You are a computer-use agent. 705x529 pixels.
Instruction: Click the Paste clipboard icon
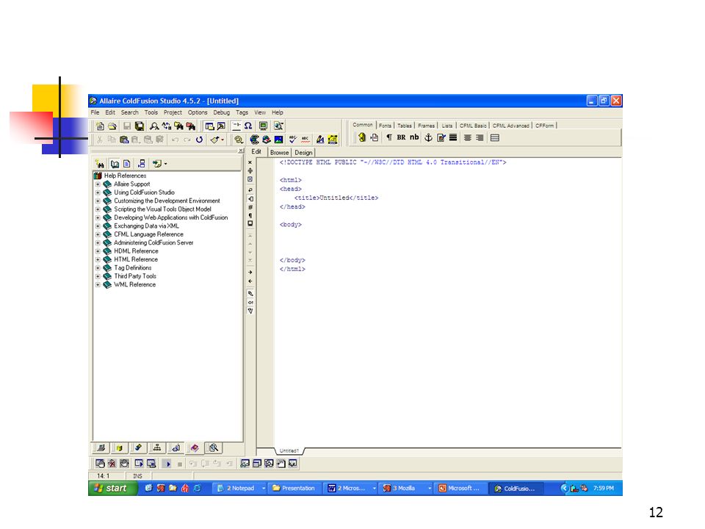[x=124, y=140]
